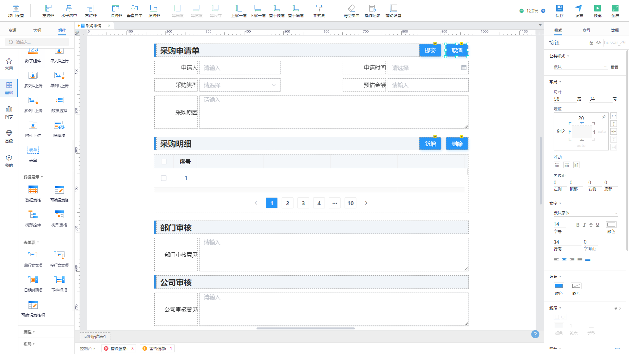Check the table header checkbox
629x354 pixels.
(164, 162)
